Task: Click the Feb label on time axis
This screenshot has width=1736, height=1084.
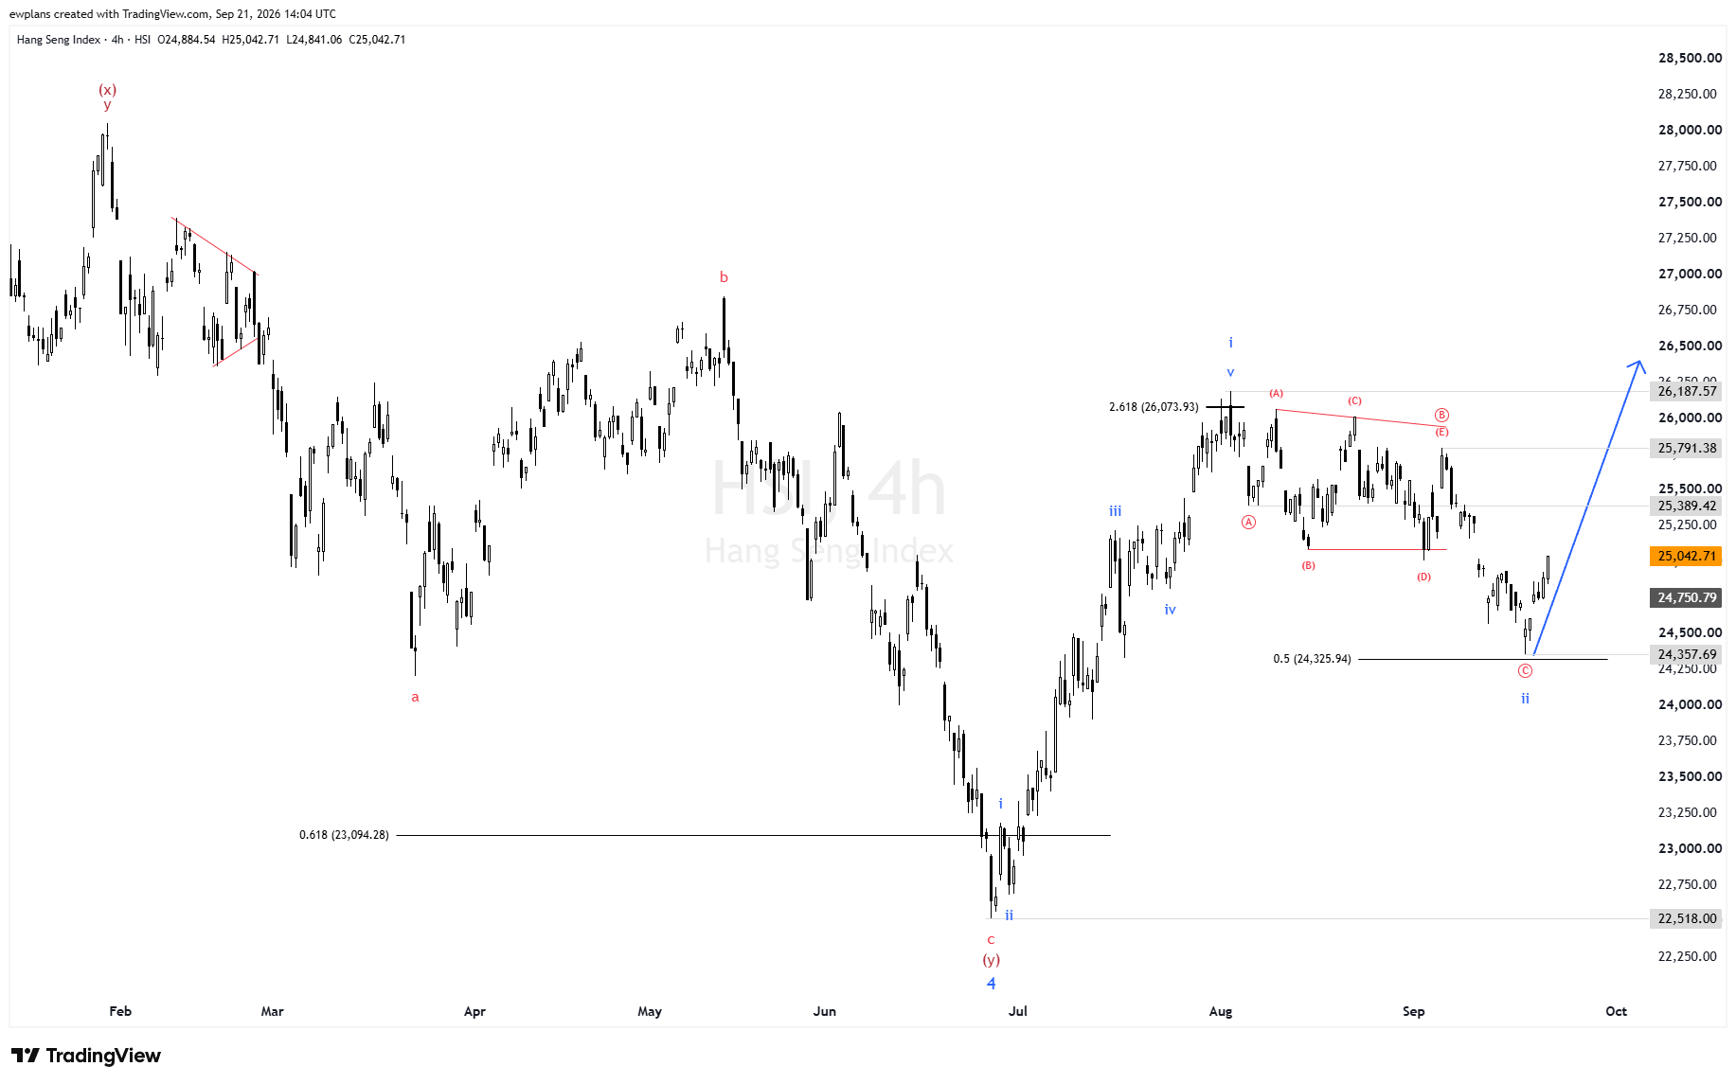Action: tap(120, 1011)
